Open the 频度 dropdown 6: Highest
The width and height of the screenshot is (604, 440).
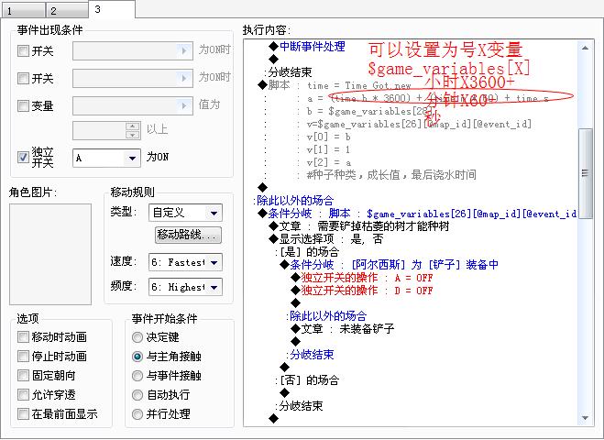(185, 287)
